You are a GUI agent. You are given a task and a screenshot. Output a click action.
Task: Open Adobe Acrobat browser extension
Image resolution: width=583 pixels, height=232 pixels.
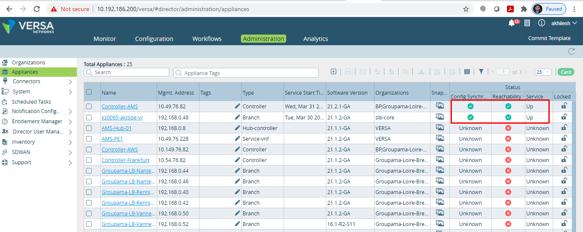pos(510,9)
